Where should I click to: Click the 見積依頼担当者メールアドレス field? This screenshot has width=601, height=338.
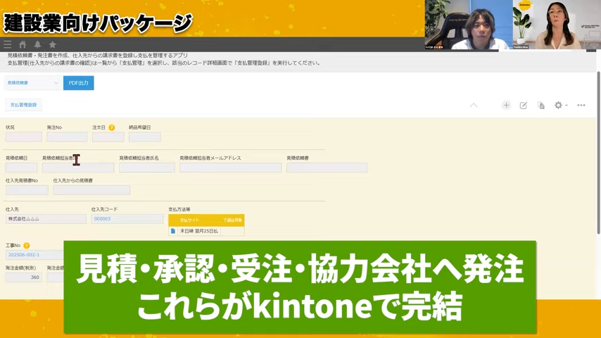click(231, 168)
